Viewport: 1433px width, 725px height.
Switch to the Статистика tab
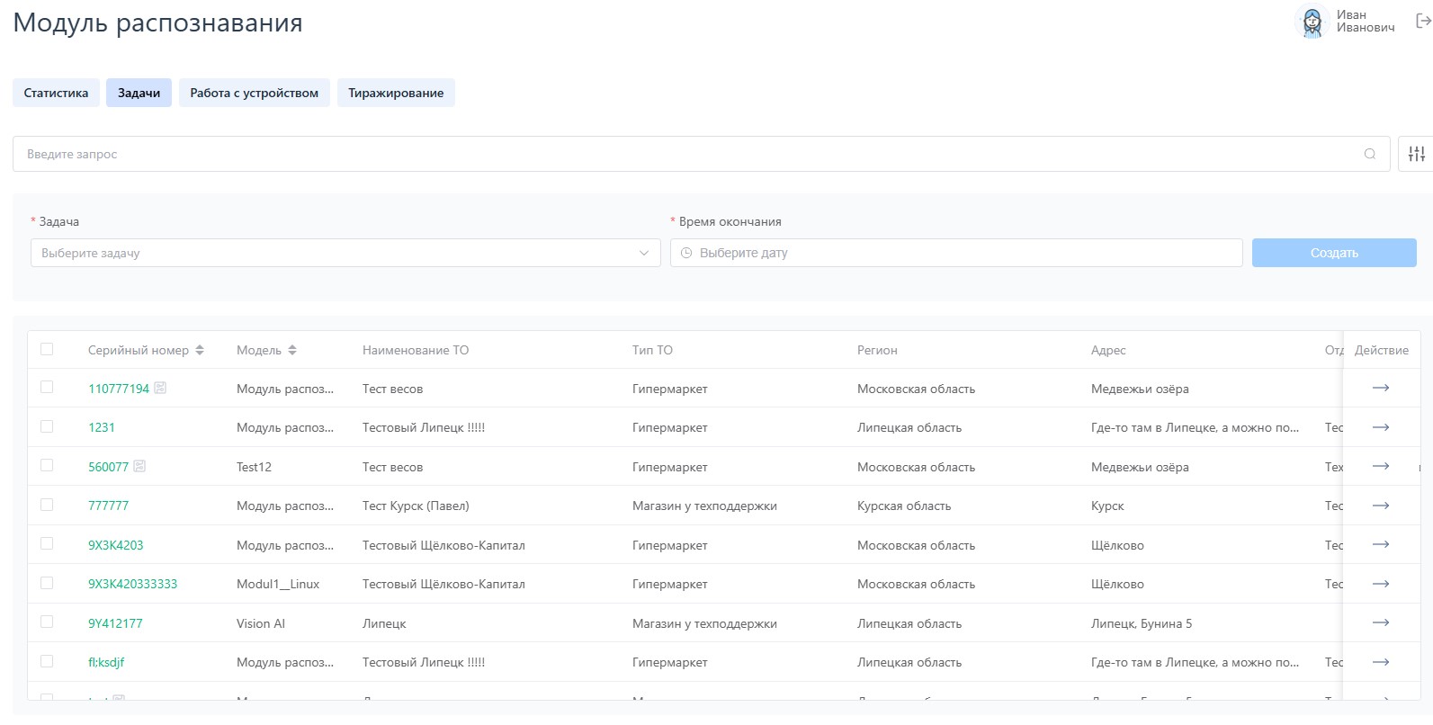pyautogui.click(x=56, y=93)
